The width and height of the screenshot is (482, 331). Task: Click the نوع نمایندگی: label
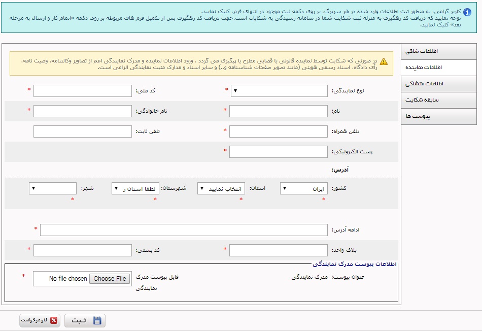[x=348, y=91]
